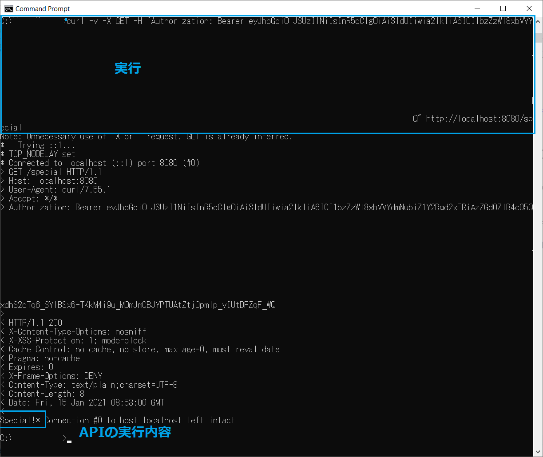The image size is (543, 457).
Task: Click the 'Connected to localhost (::1) port 8080' line
Action: pos(100,163)
